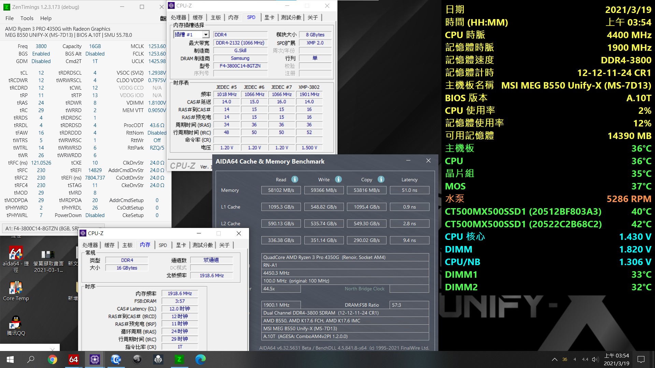Select the SPD tab in the lower CPU-Z window
655x368 pixels.
click(163, 245)
